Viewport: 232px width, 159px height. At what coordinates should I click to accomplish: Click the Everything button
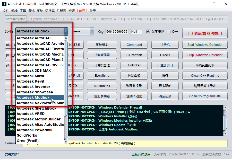click(x=102, y=76)
